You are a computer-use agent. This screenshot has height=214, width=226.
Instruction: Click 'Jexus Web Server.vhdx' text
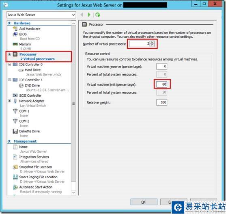click(44, 74)
